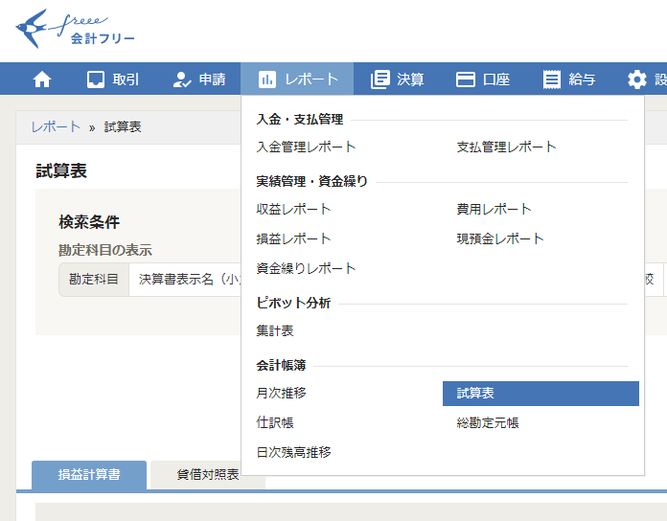Open the レポート menu label
Image resolution: width=667 pixels, height=521 pixels.
pyautogui.click(x=311, y=79)
